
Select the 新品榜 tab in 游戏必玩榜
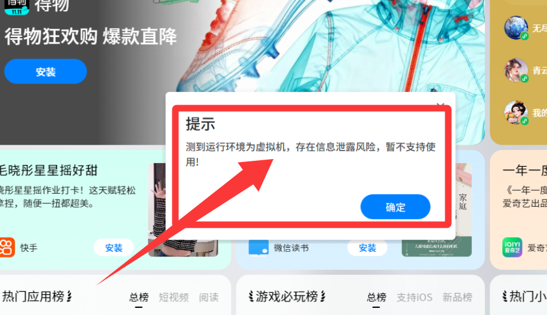point(457,297)
